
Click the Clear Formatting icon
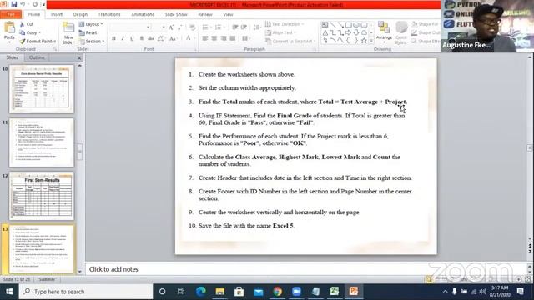pos(193,27)
